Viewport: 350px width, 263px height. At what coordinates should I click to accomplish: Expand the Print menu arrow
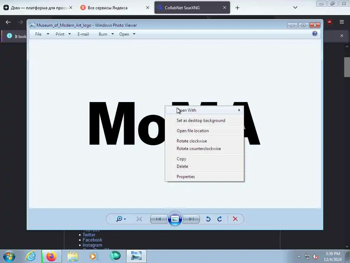click(x=69, y=34)
